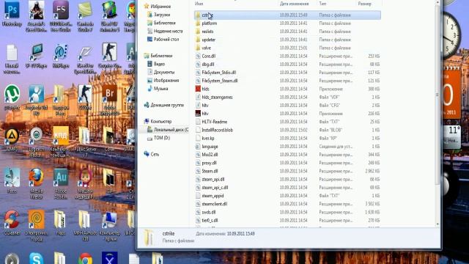Select the tier0_s.dll file
The image size is (469, 264).
click(x=210, y=220)
